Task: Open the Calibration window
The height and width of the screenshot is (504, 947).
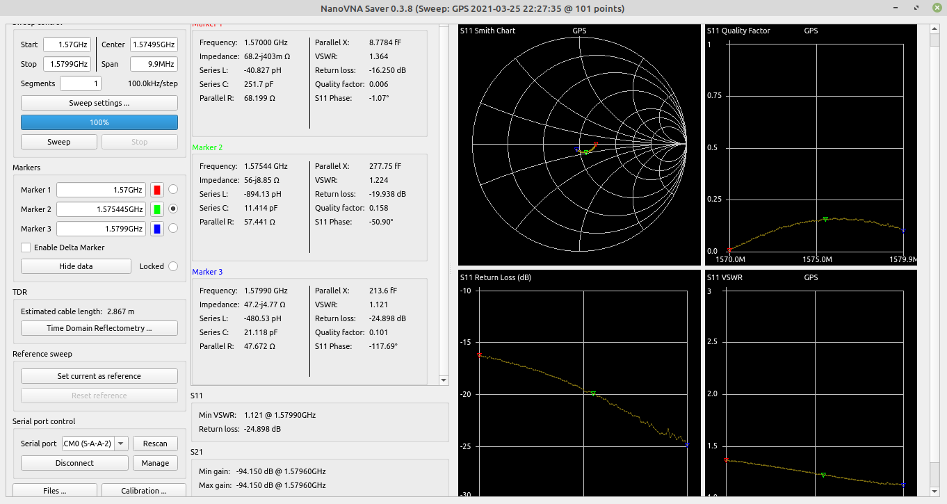Action: pos(144,491)
